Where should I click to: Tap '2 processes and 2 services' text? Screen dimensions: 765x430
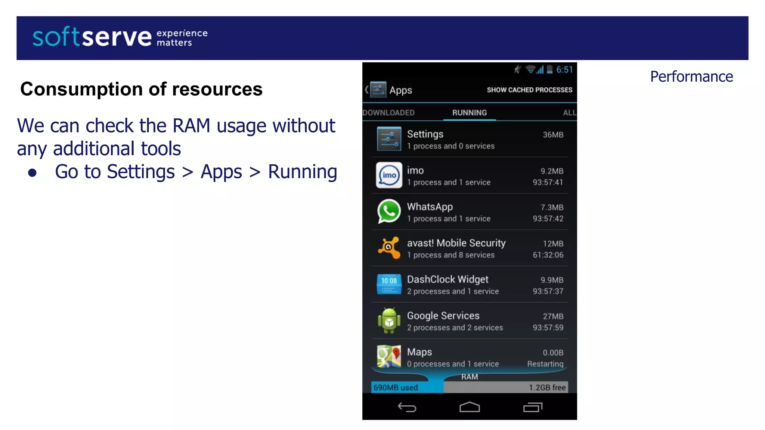click(x=455, y=327)
